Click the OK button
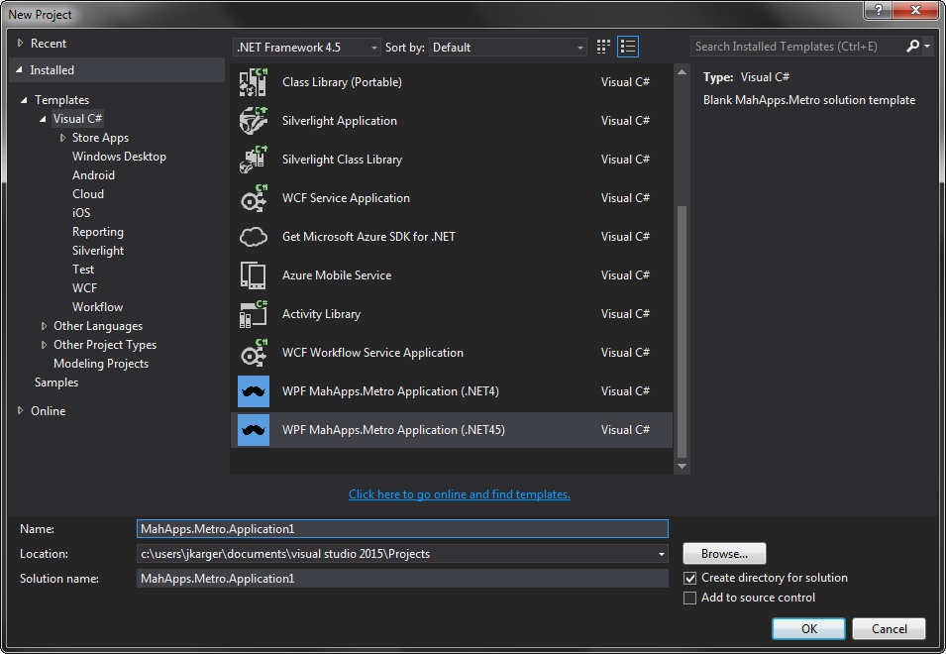The height and width of the screenshot is (654, 946). 808,628
